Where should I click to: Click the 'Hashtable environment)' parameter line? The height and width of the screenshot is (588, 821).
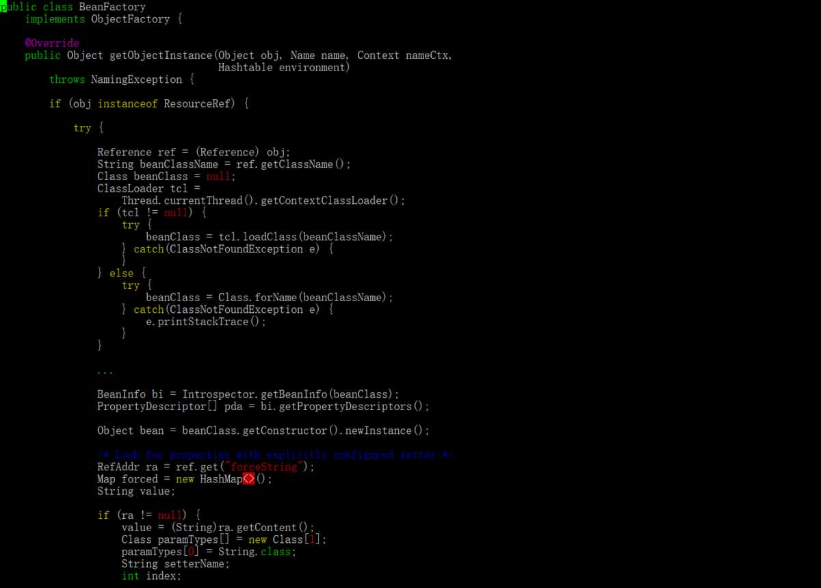tap(284, 68)
